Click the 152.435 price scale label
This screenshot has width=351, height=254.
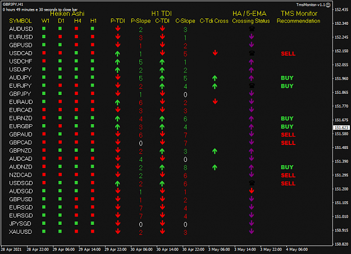tap(341, 10)
